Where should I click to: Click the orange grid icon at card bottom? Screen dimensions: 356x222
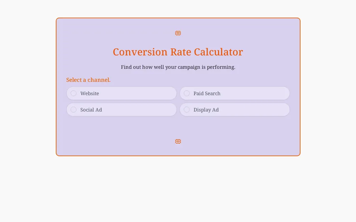tap(178, 141)
